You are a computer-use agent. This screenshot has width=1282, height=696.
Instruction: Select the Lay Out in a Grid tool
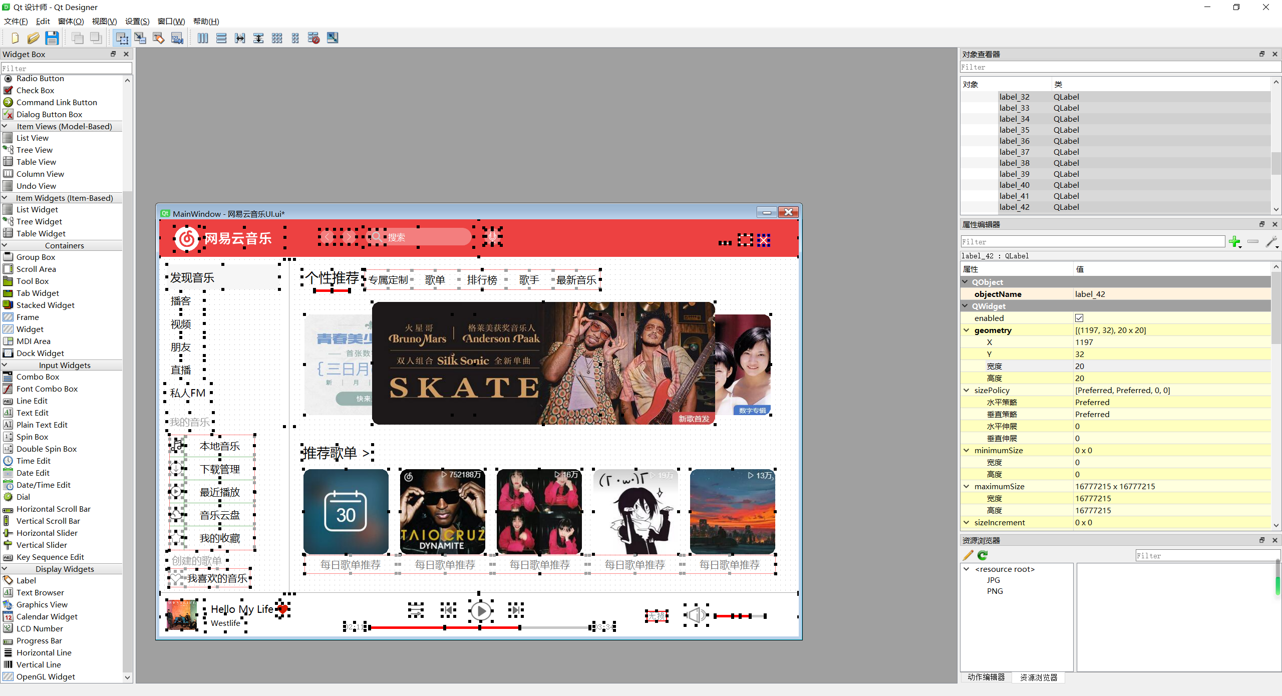pos(277,38)
